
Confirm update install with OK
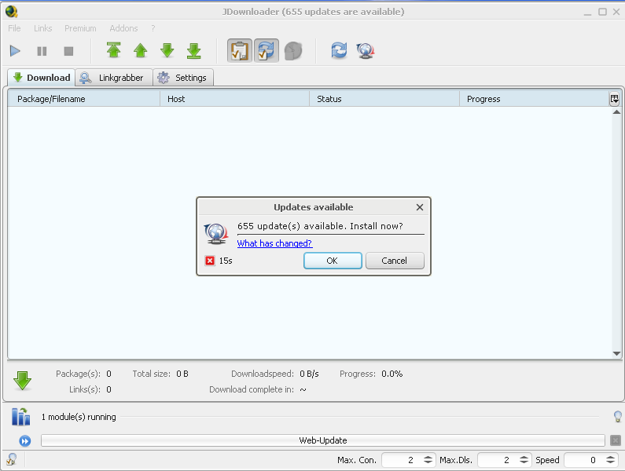[333, 261]
